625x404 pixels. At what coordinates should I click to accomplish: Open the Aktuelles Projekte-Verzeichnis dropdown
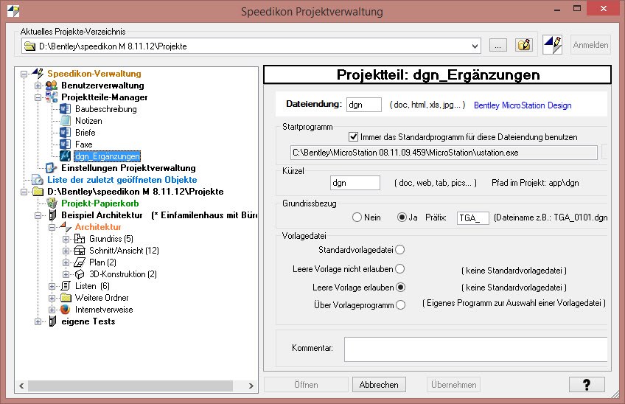[475, 46]
